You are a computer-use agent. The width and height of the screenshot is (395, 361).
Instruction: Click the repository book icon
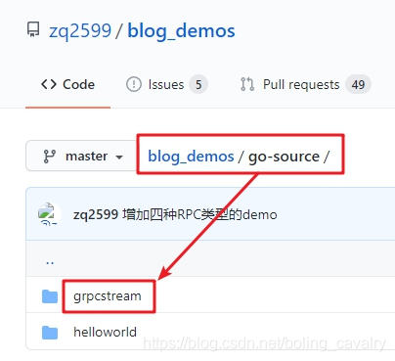(x=33, y=29)
